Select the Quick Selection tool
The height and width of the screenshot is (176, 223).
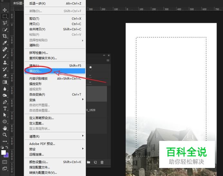pyautogui.click(x=5, y=30)
